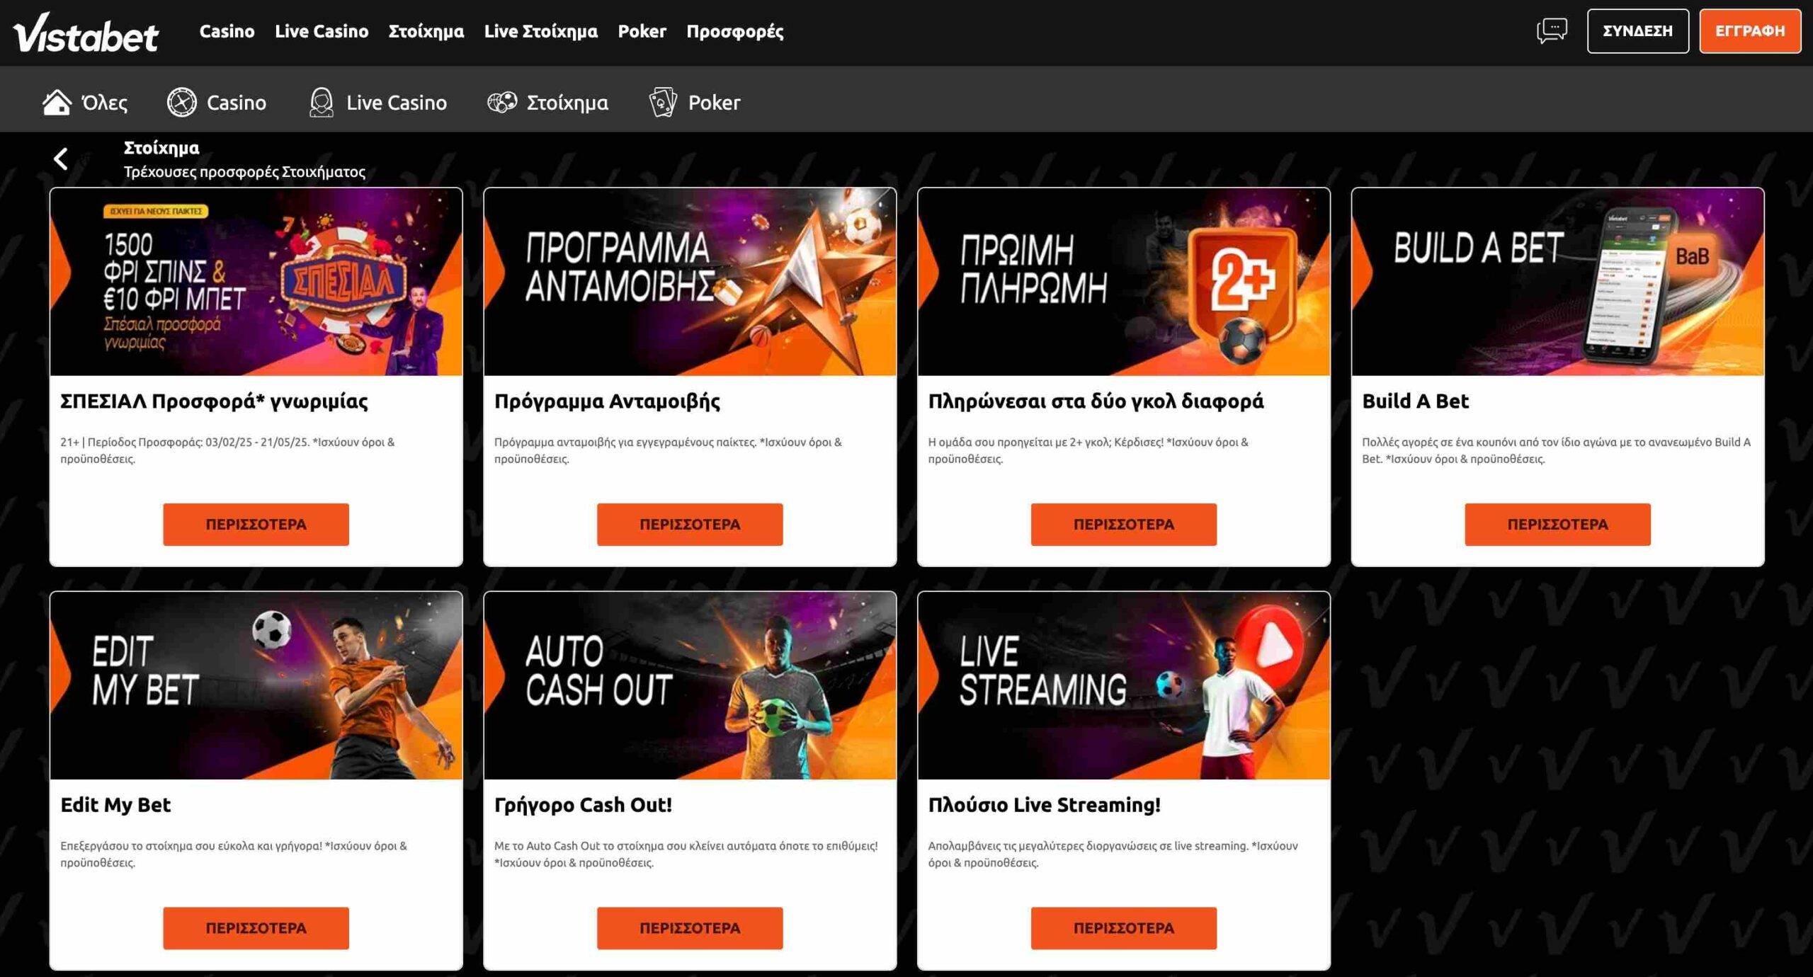Open the 1500 ΦΡΙ ΣΠΙΝΣ banner image
The height and width of the screenshot is (977, 1813).
[x=256, y=282]
